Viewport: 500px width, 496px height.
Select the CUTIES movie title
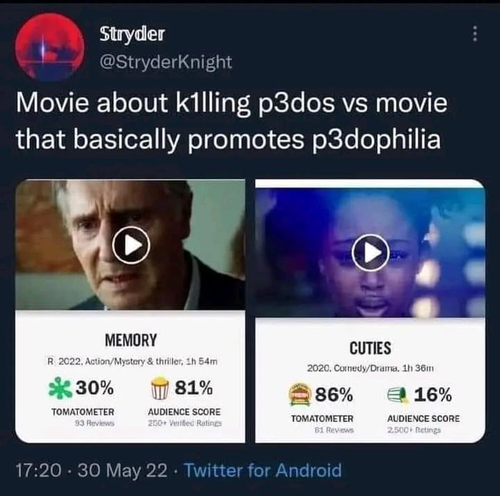[x=370, y=348]
